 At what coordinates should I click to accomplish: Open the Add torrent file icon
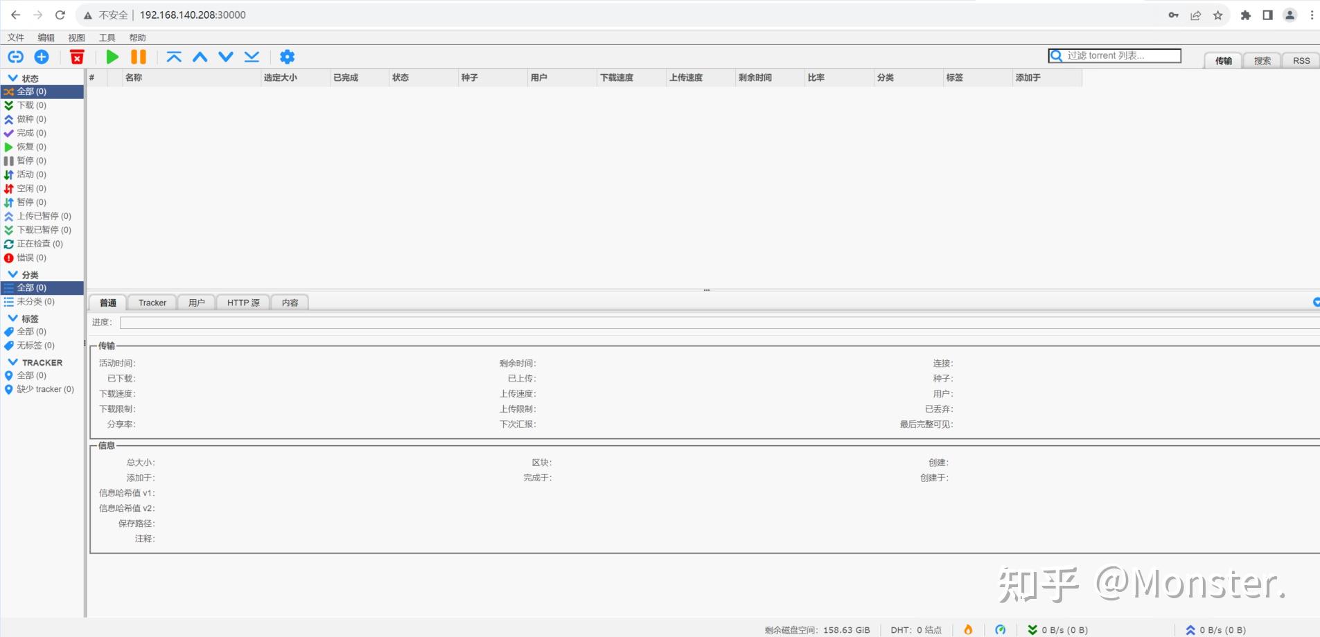click(x=42, y=57)
